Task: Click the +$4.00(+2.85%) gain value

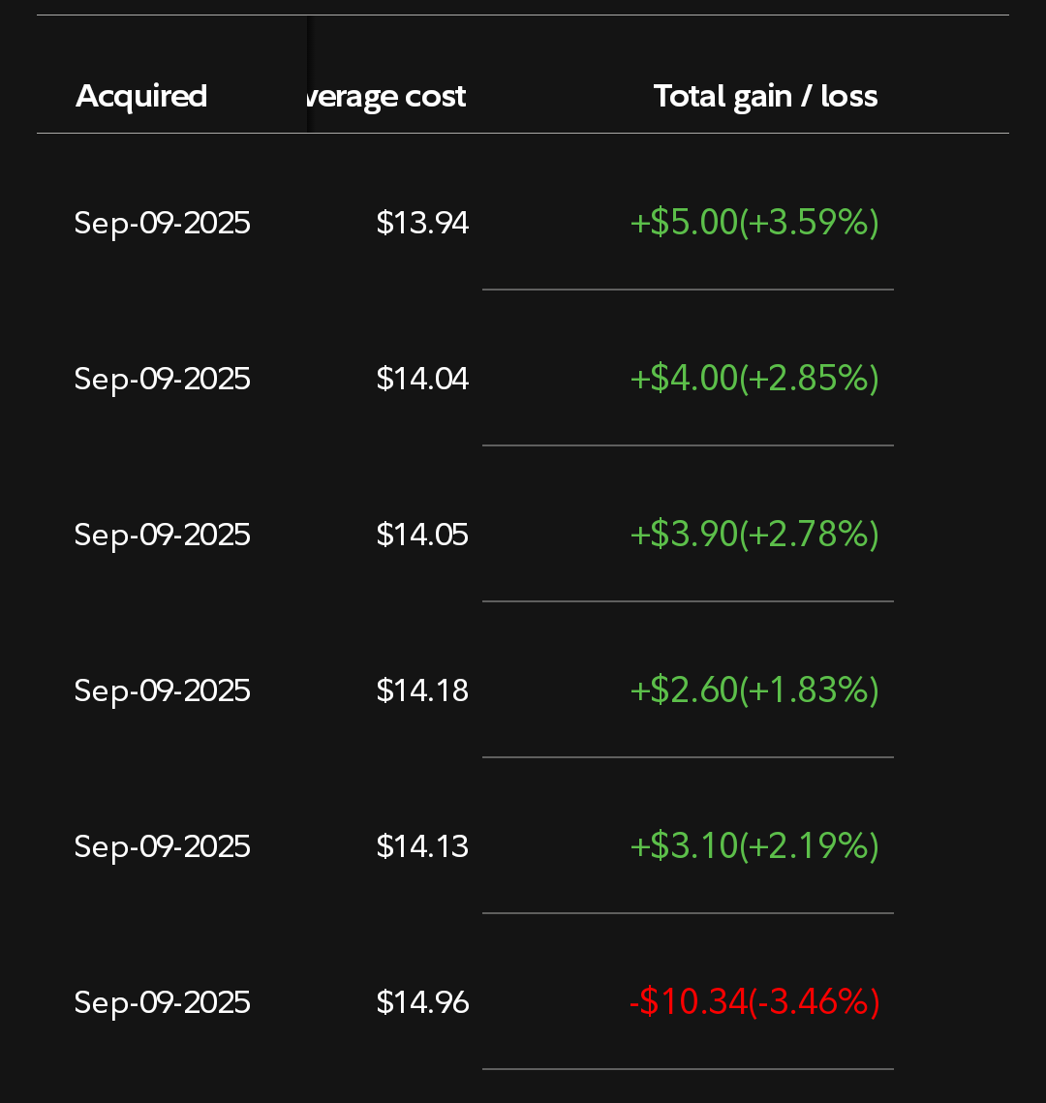Action: click(x=754, y=379)
